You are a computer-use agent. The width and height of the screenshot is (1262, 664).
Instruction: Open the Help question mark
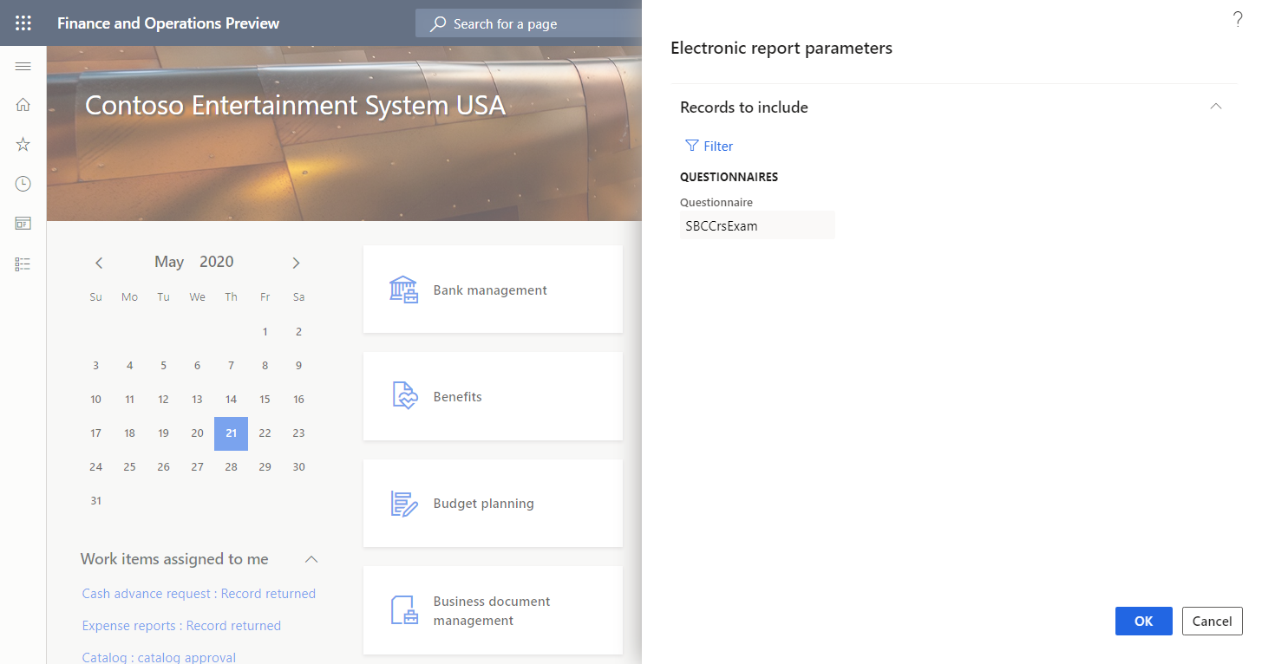click(x=1238, y=18)
